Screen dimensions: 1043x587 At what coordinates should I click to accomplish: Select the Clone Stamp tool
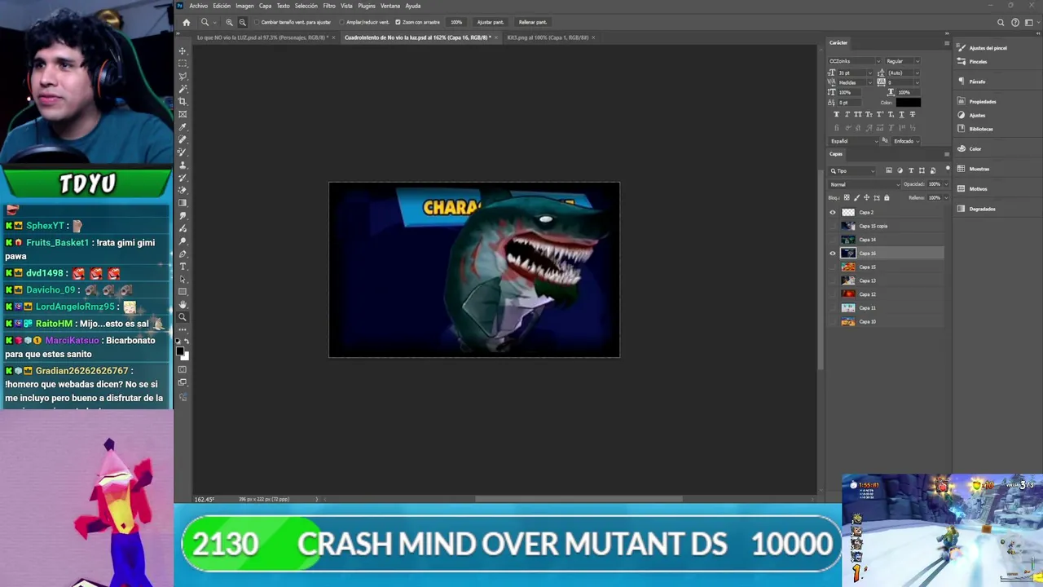pyautogui.click(x=183, y=165)
